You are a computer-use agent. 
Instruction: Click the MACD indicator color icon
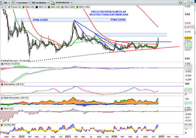pyautogui.click(x=2, y=64)
